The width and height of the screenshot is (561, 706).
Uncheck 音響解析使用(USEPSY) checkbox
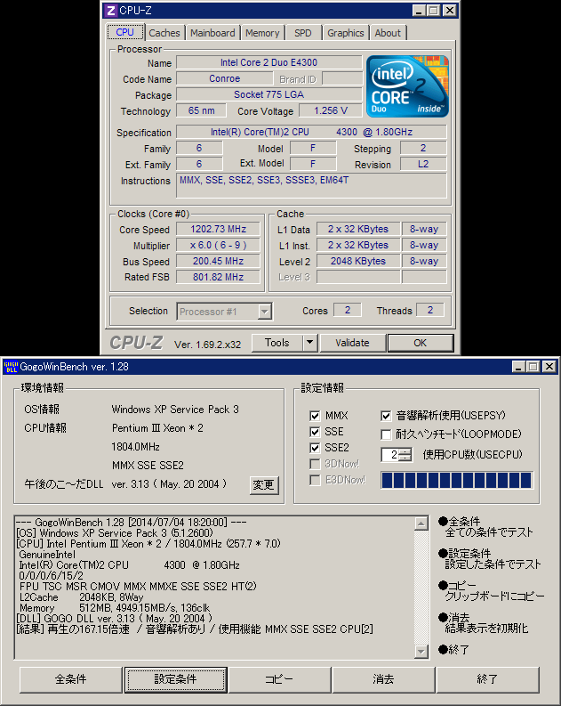386,416
